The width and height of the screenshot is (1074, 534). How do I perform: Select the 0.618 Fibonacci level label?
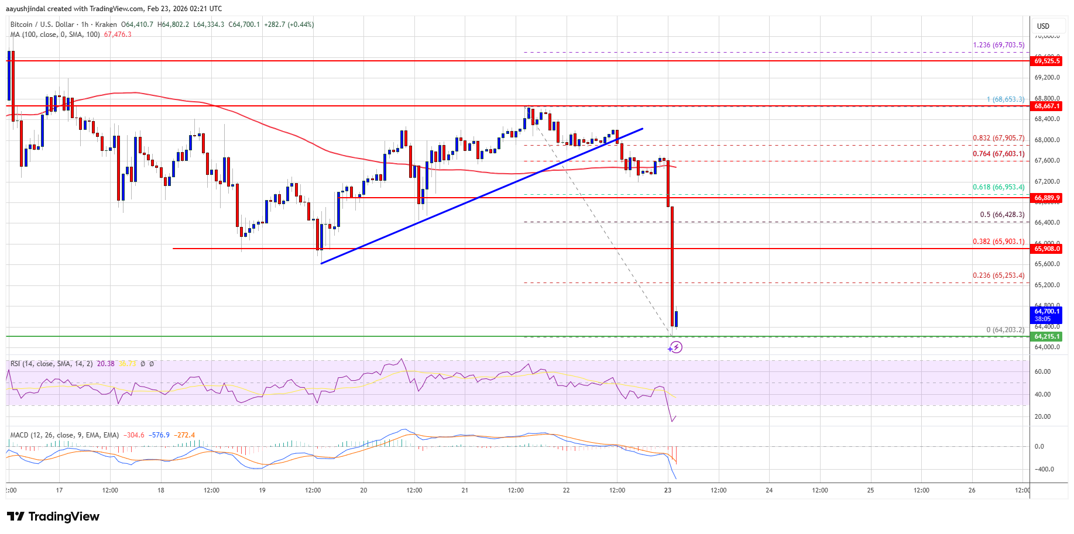[998, 187]
